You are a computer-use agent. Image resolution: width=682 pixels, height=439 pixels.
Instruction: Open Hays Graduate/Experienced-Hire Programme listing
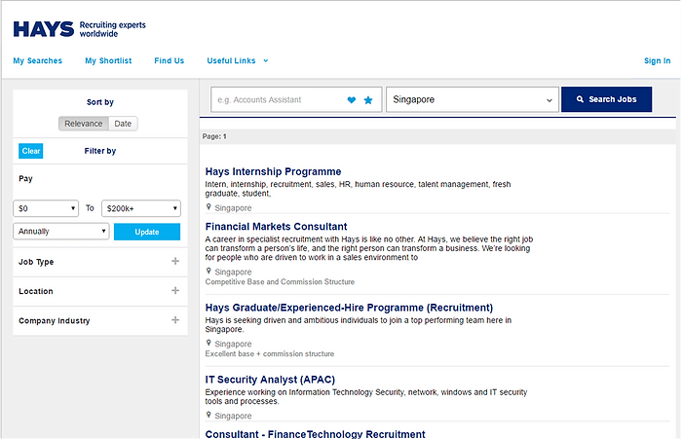pyautogui.click(x=349, y=308)
